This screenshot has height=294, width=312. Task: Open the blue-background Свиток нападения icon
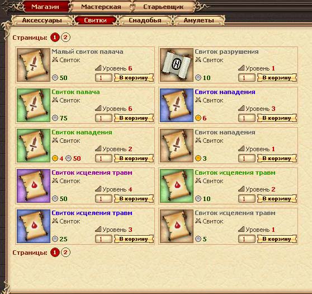pos(177,105)
